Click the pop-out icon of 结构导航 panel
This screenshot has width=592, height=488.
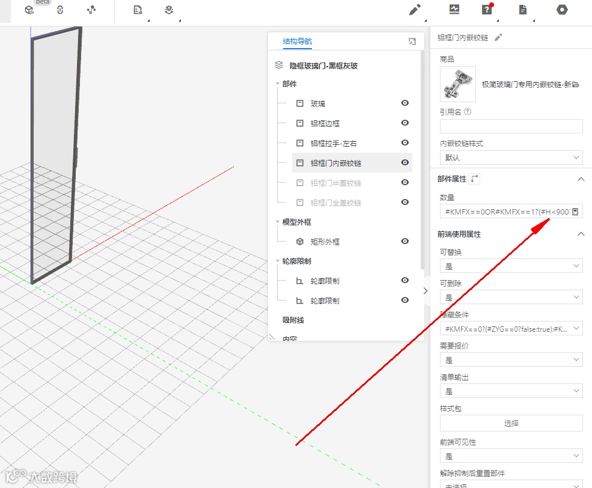[412, 41]
